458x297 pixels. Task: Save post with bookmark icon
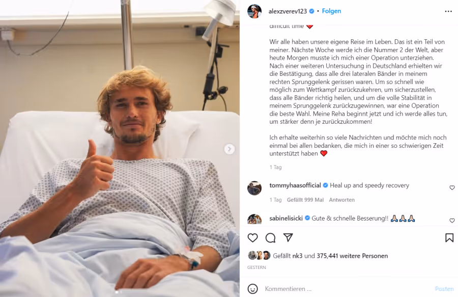(449, 238)
